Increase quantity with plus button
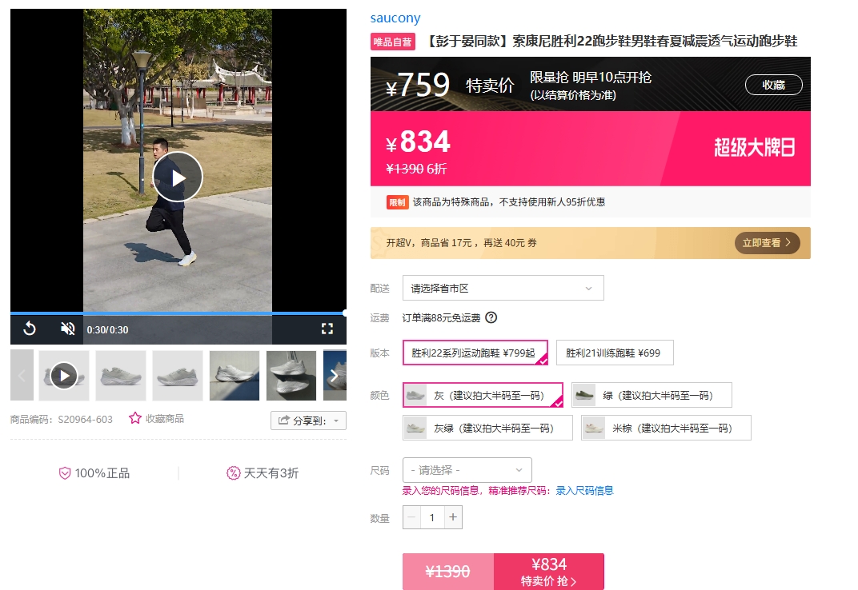Screen dimensions: 858x590 453,517
